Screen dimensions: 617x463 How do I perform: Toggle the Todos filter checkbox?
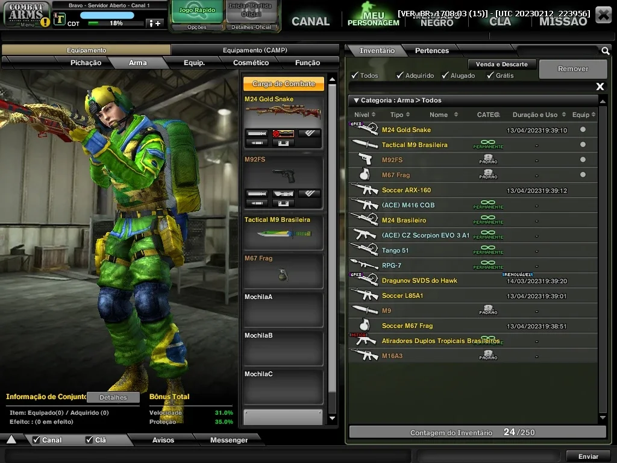pyautogui.click(x=355, y=75)
